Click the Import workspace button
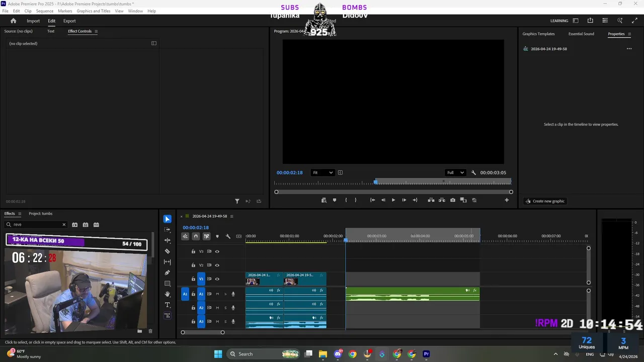Image resolution: width=644 pixels, height=362 pixels. pos(33,21)
